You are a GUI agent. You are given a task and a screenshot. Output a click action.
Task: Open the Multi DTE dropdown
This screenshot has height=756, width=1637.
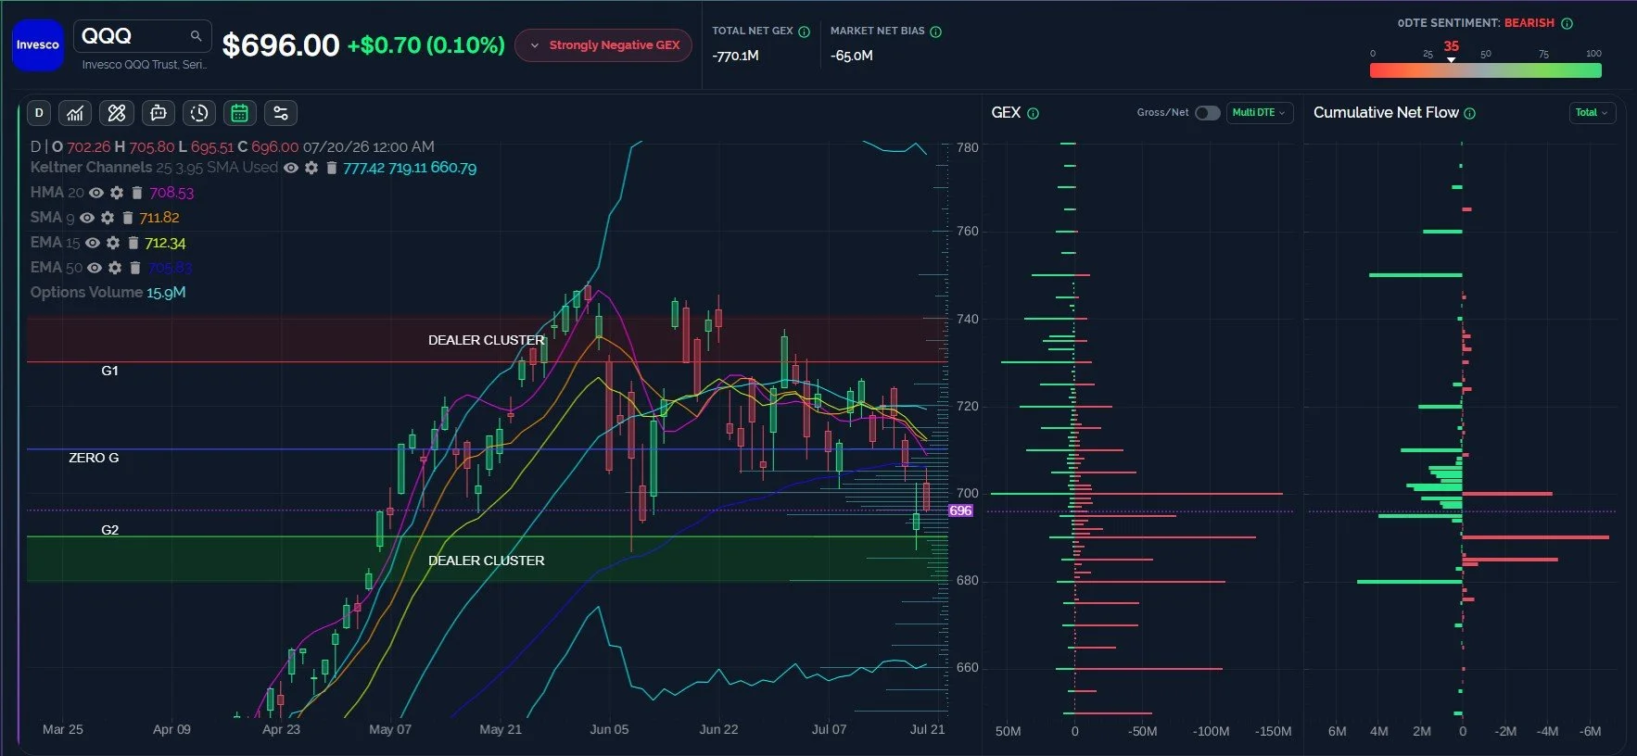(1259, 113)
